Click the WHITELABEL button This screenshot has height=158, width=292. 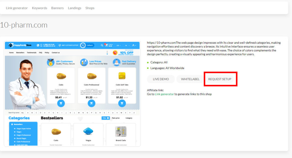tap(190, 79)
